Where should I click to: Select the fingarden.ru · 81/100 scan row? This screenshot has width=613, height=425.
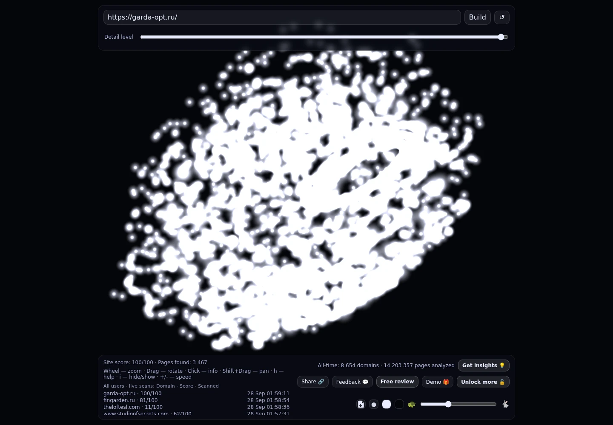(x=196, y=400)
